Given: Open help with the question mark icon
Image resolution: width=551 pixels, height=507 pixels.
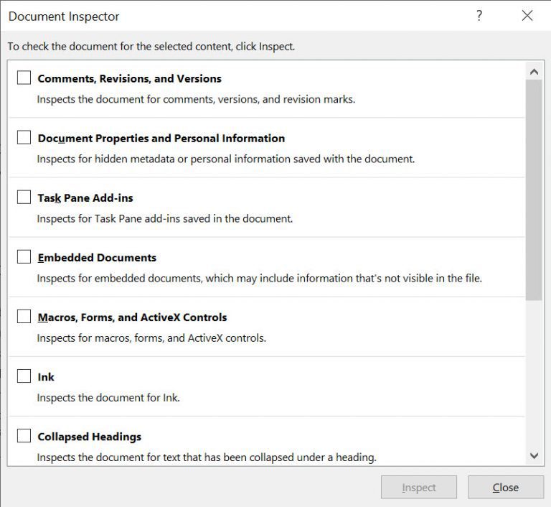Looking at the screenshot, I should point(479,16).
